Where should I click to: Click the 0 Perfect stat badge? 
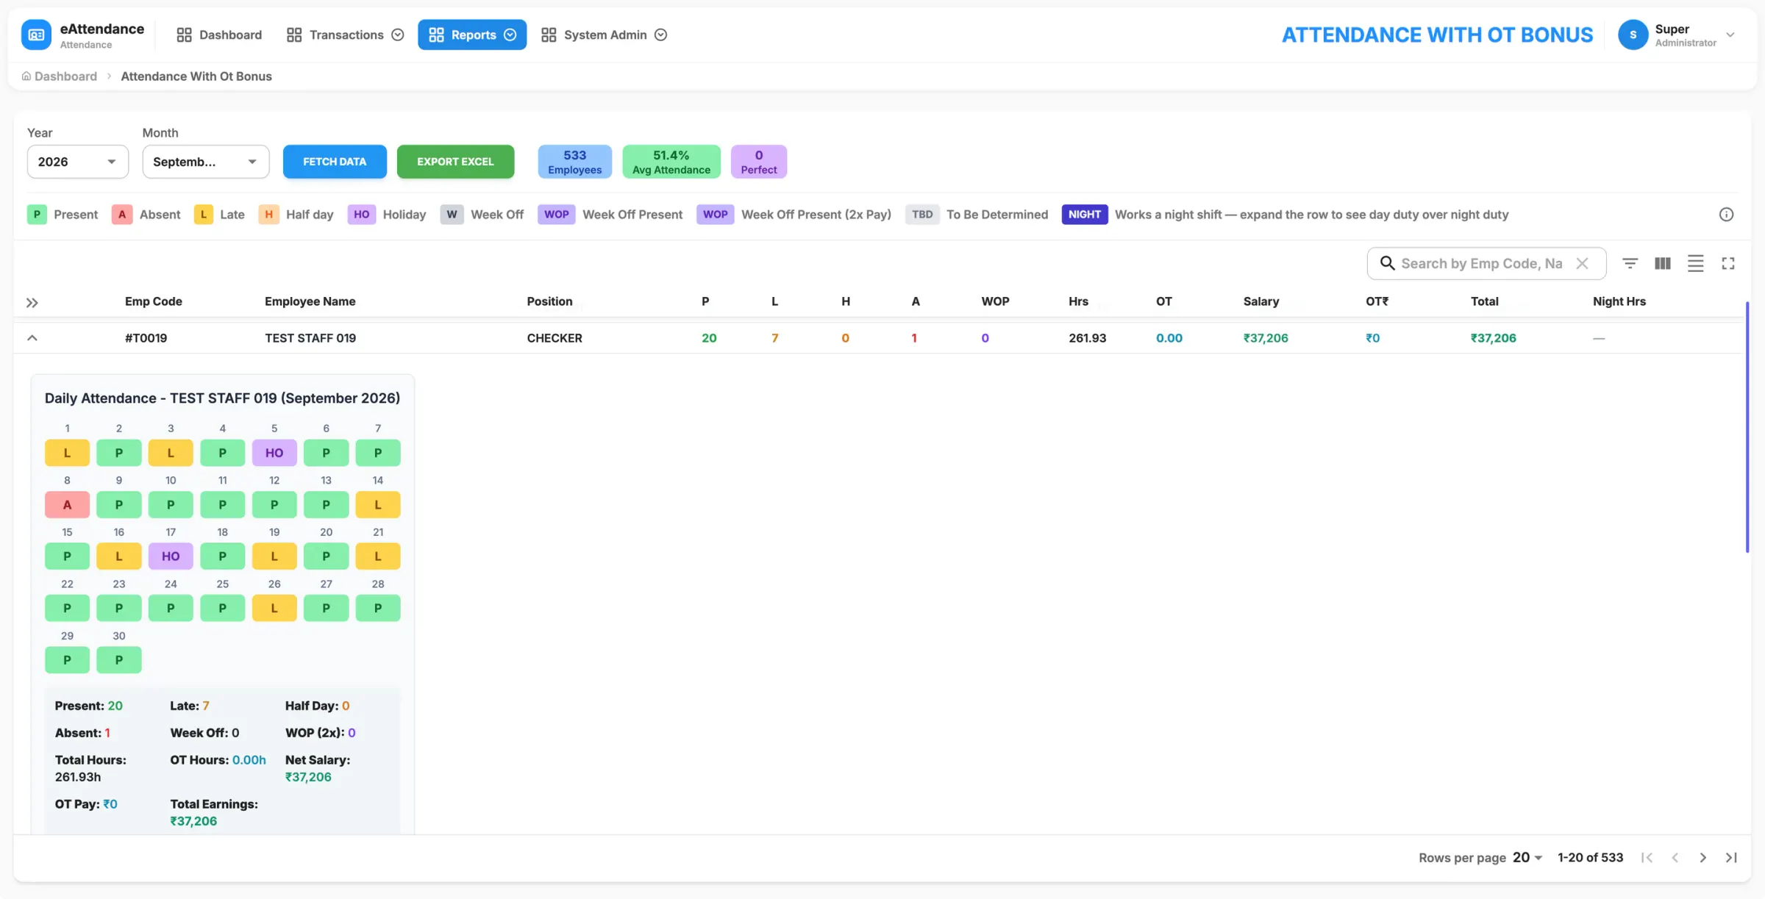click(x=758, y=162)
